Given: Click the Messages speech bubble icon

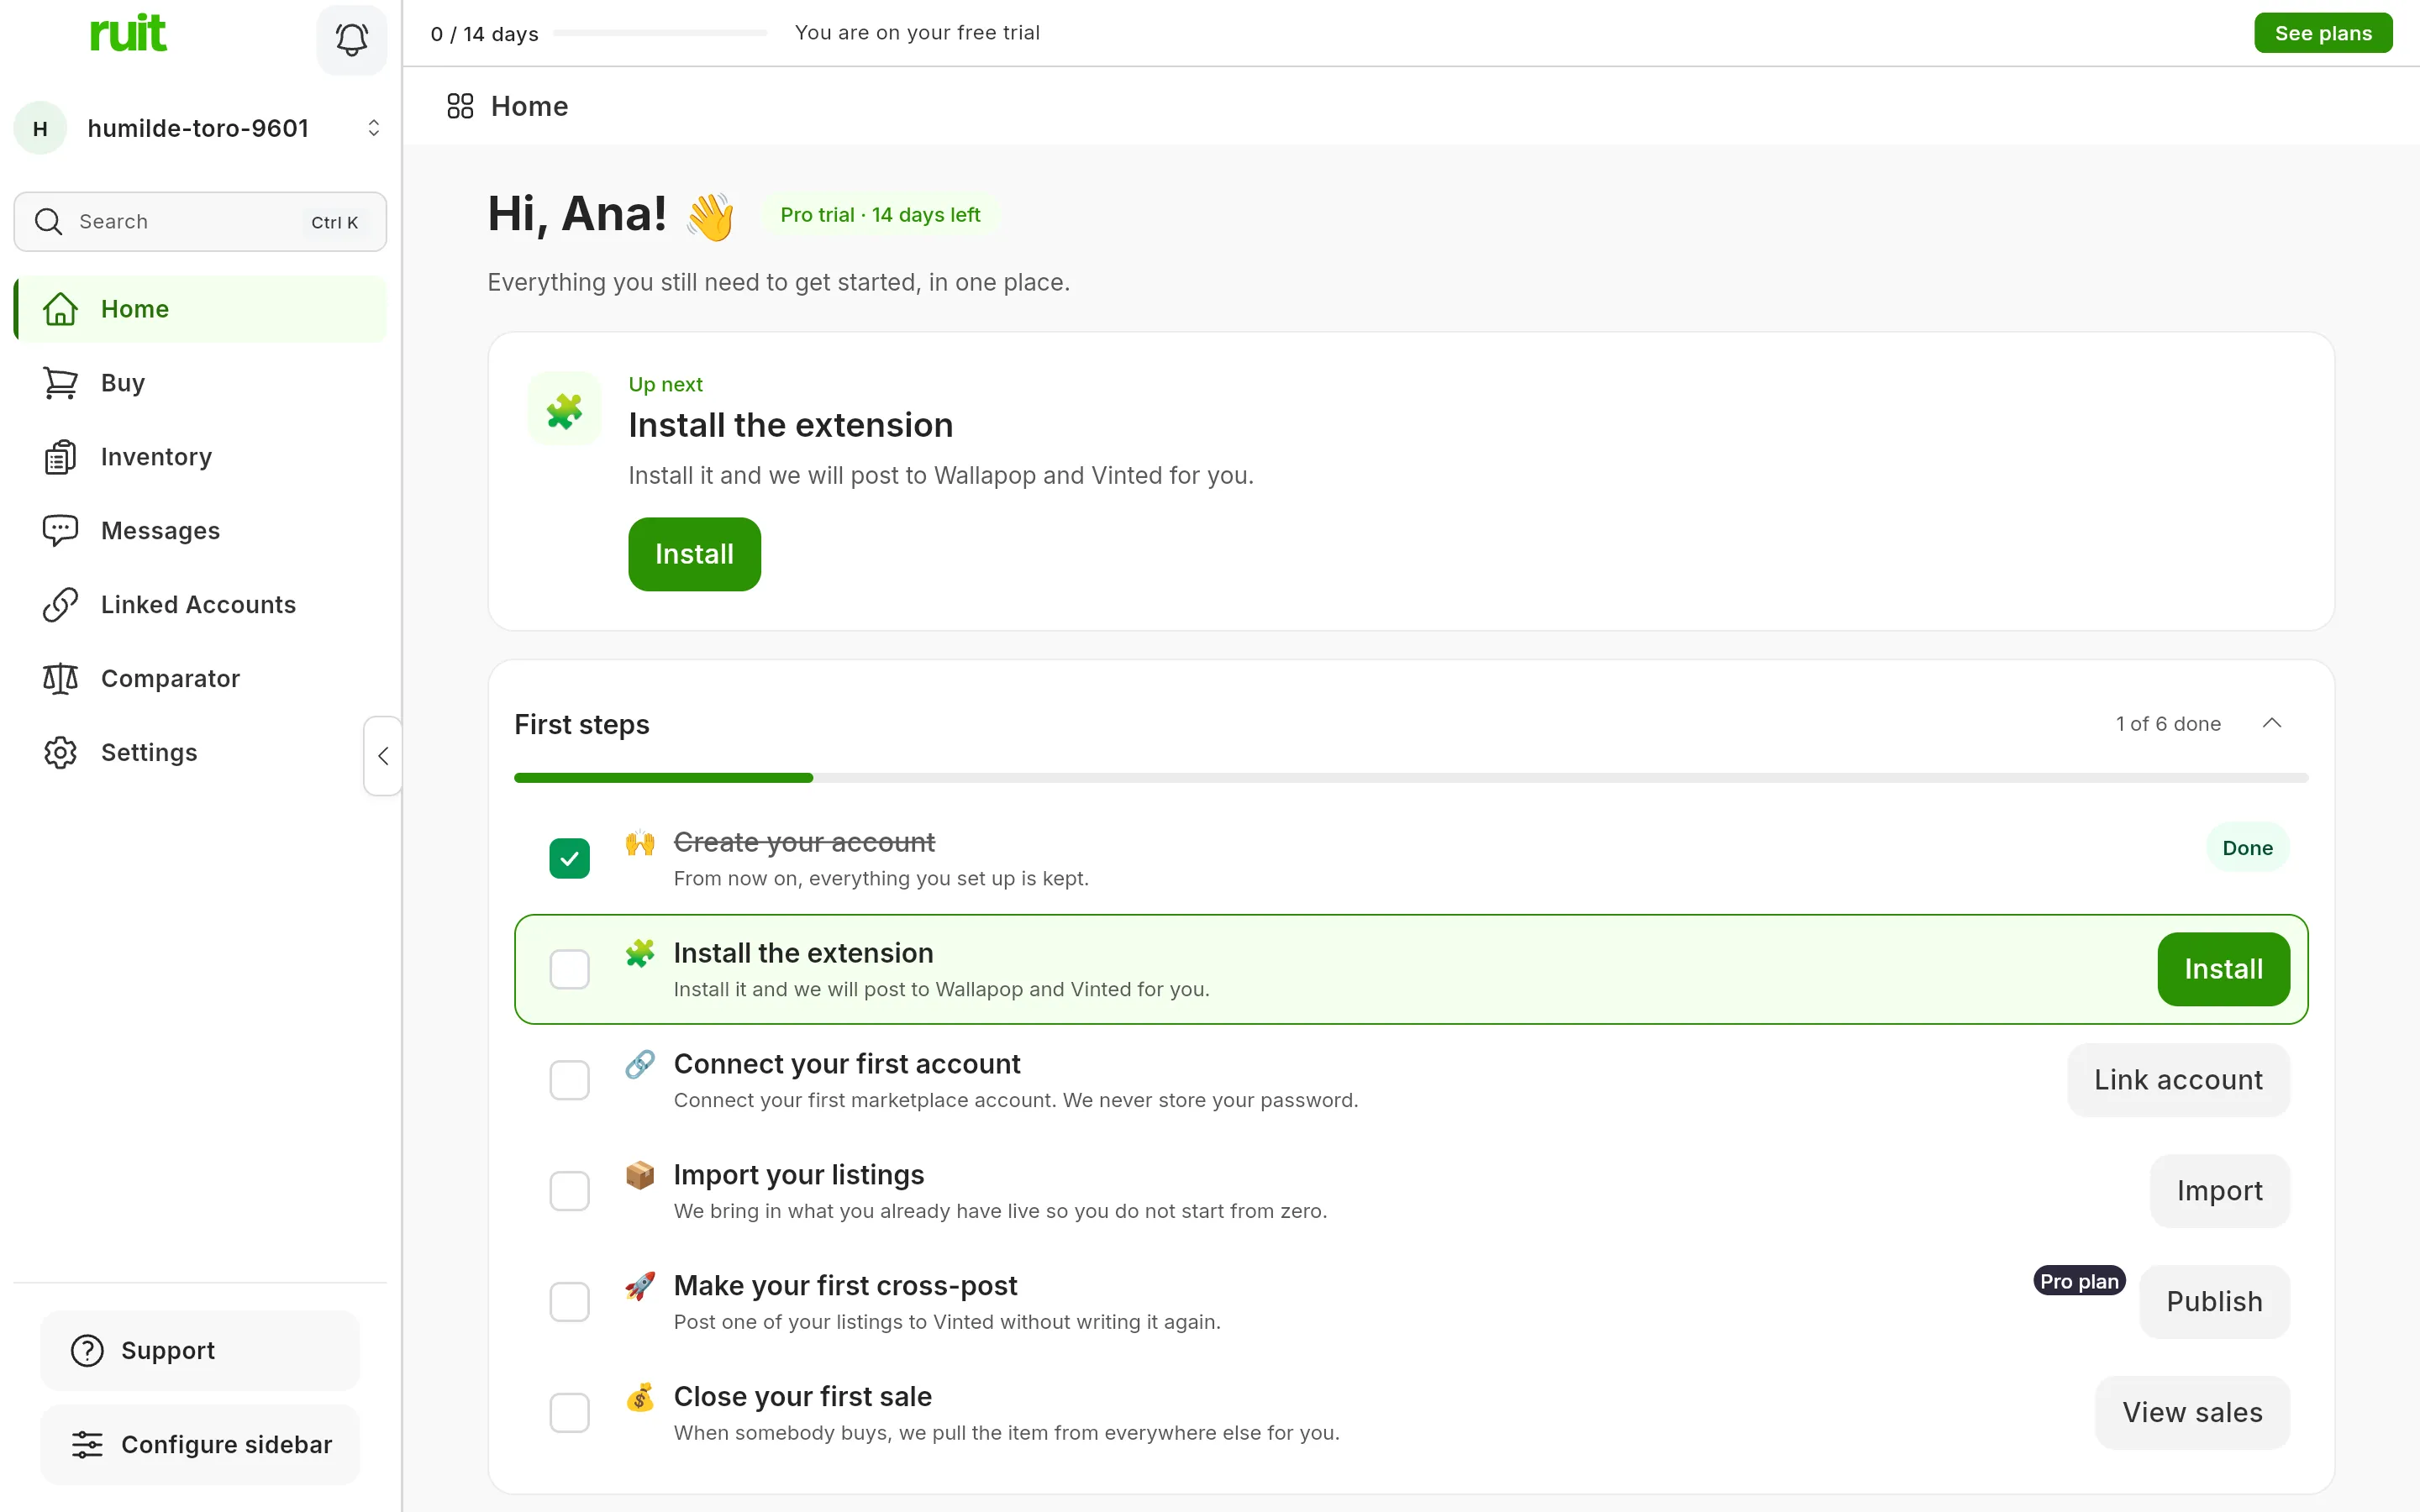Looking at the screenshot, I should pos(60,531).
